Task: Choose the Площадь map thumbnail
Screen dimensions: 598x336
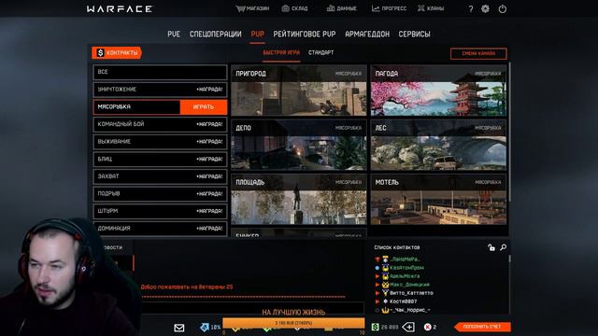Action: tap(299, 200)
